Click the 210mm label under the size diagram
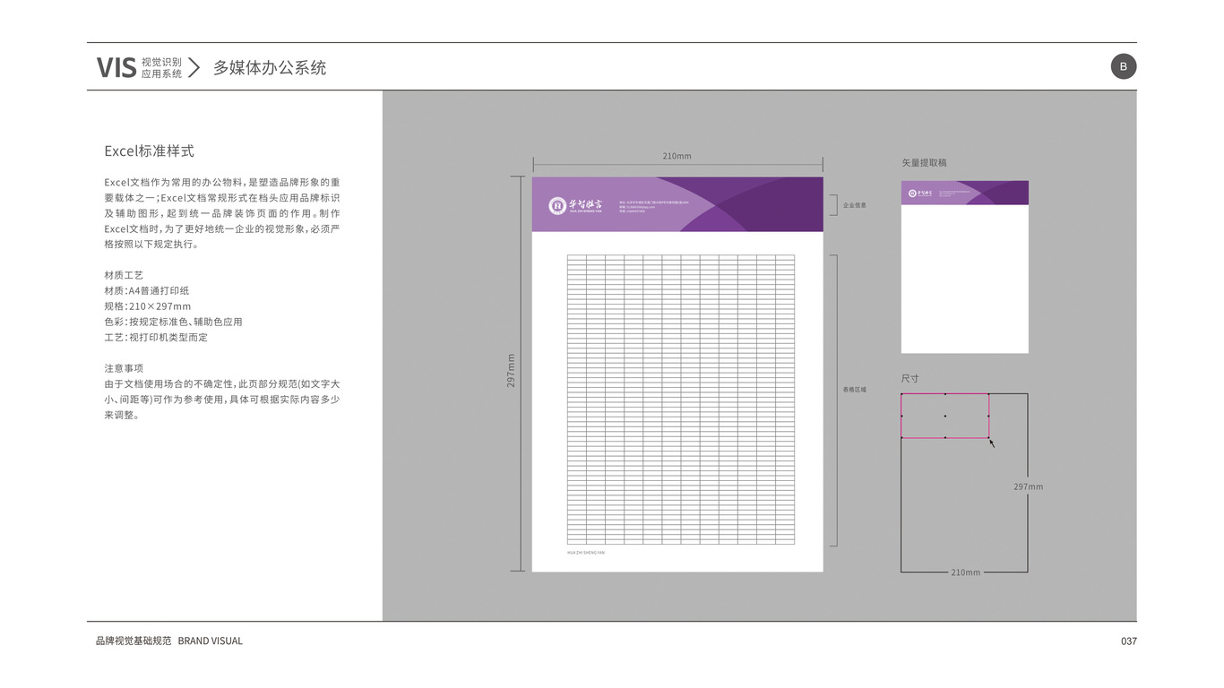 coord(965,572)
